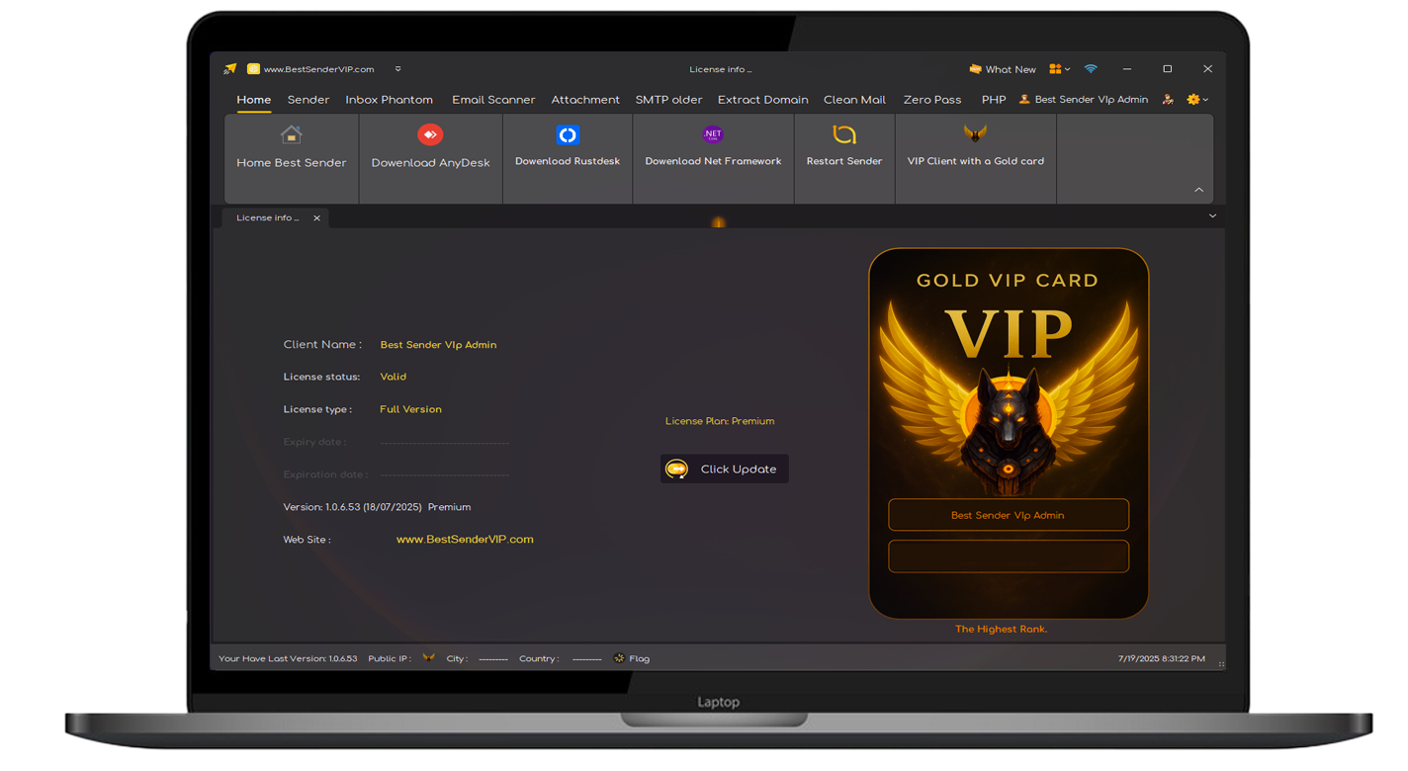This screenshot has width=1408, height=771.
Task: Open the Email Scanner tab
Action: coord(493,100)
